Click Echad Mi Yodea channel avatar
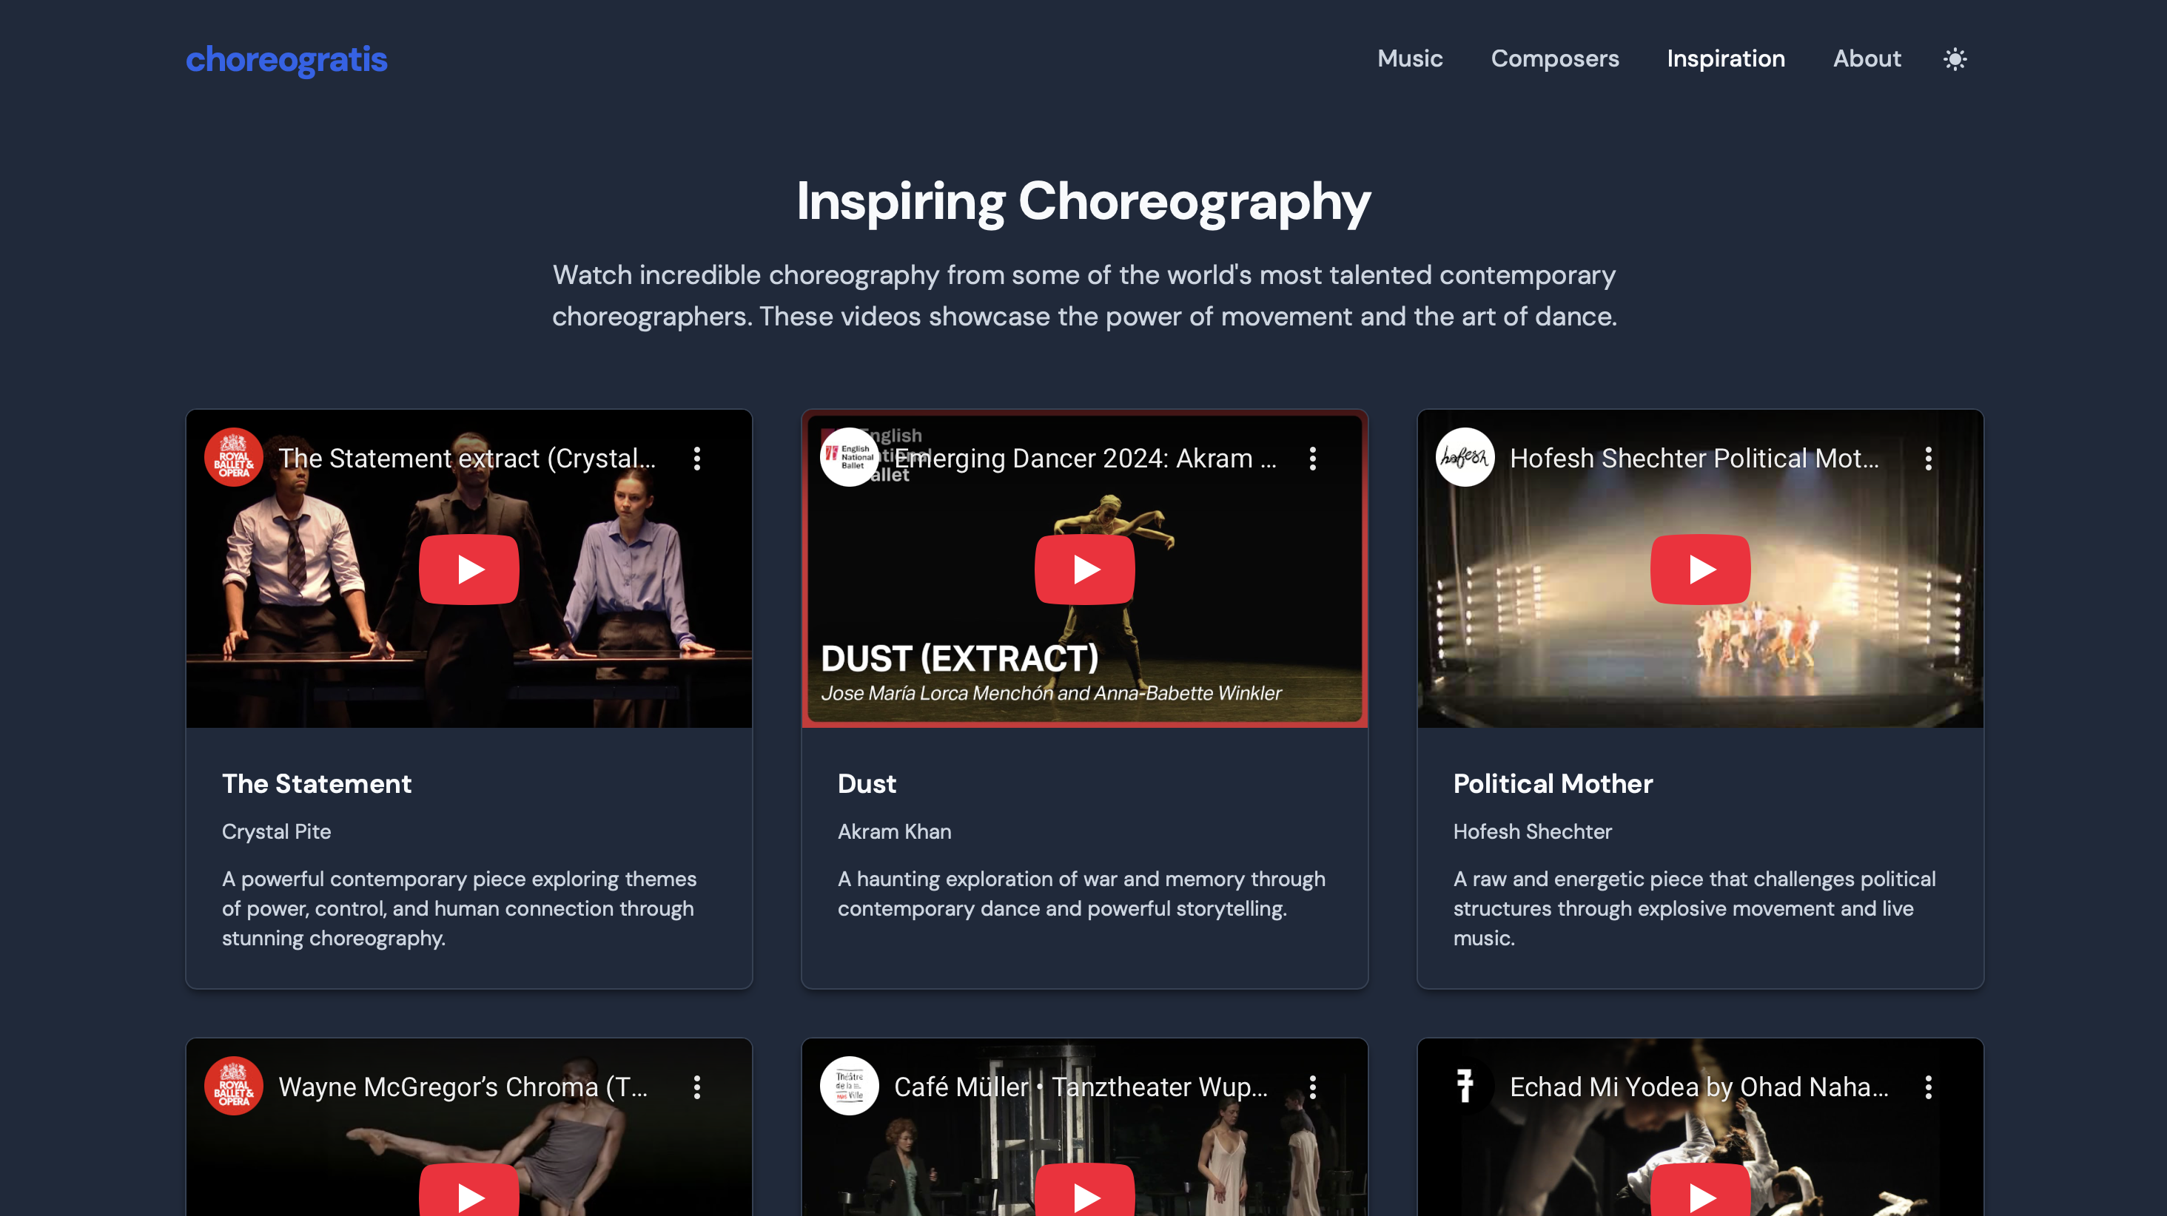 tap(1465, 1086)
